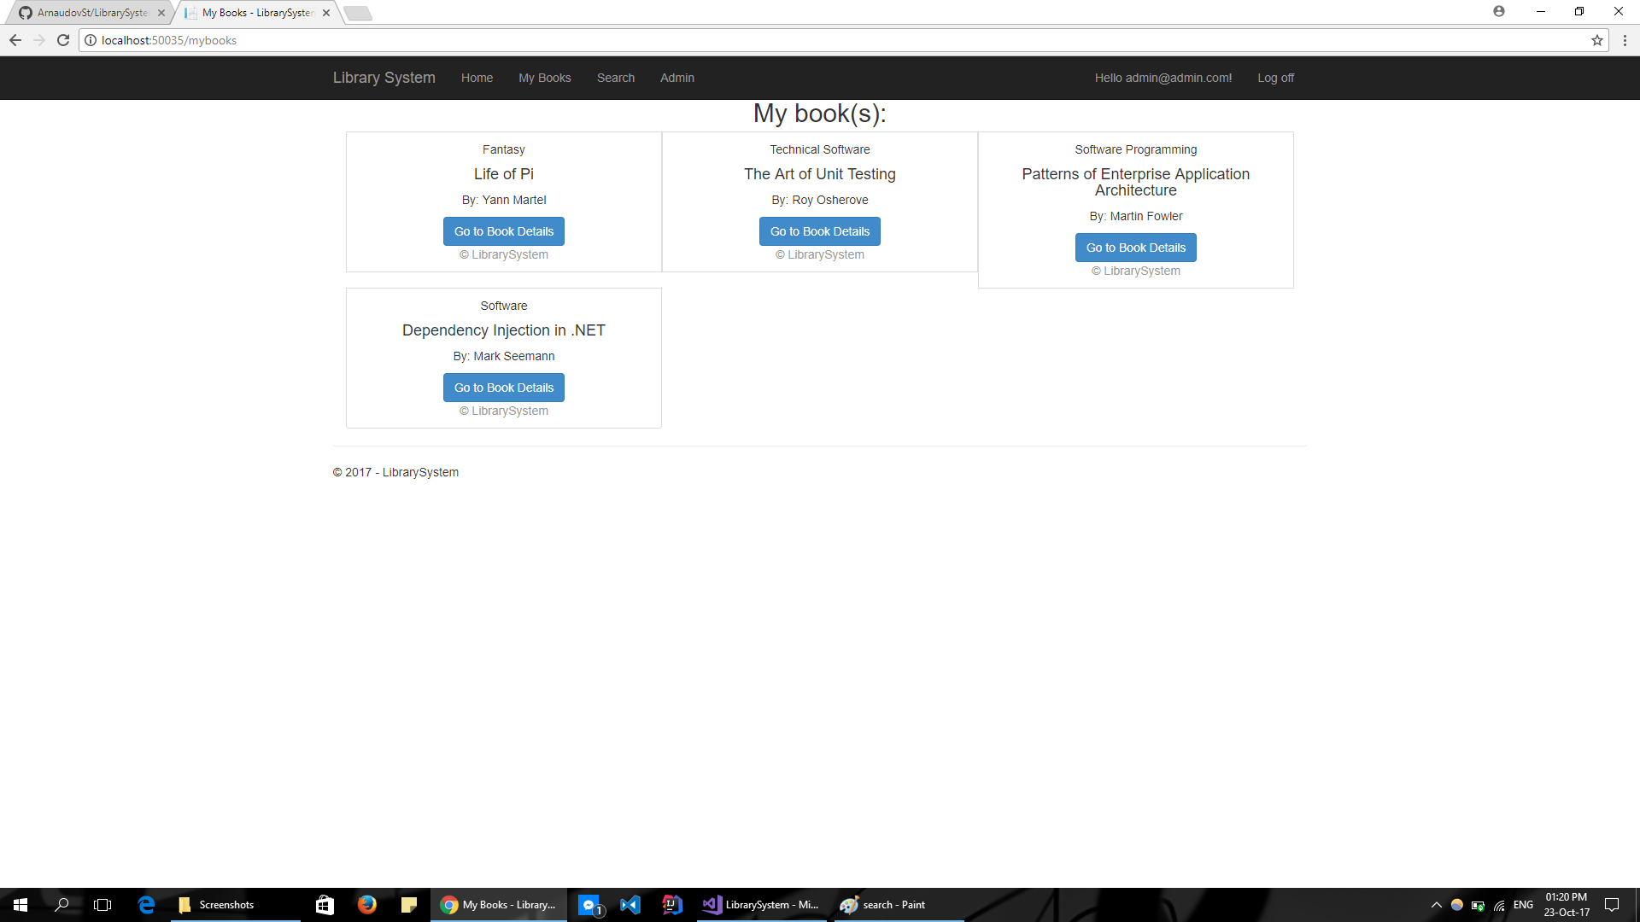The height and width of the screenshot is (922, 1640).
Task: Open the Windows action center notifications
Action: (1612, 905)
